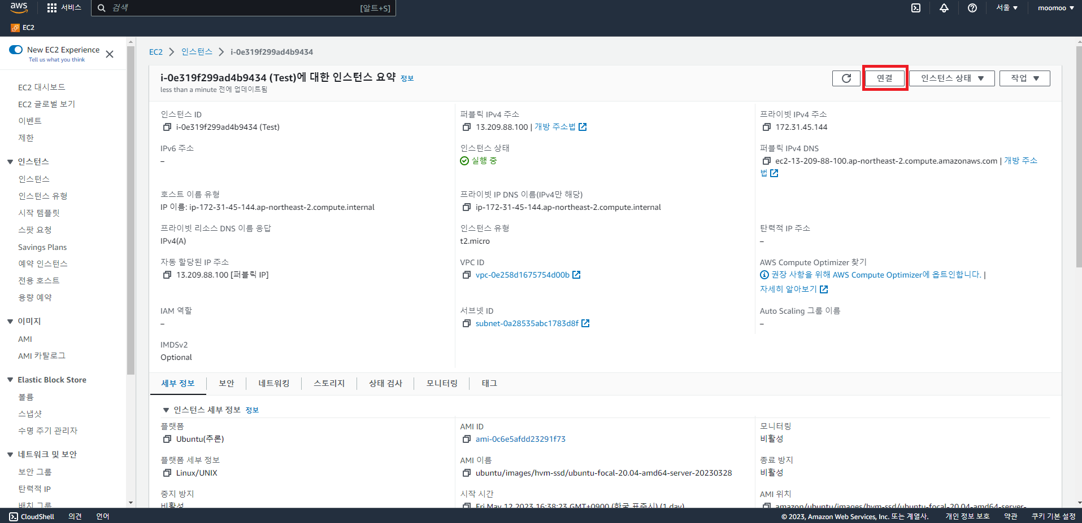Copy the VPC ID value
This screenshot has width=1082, height=523.
[467, 275]
